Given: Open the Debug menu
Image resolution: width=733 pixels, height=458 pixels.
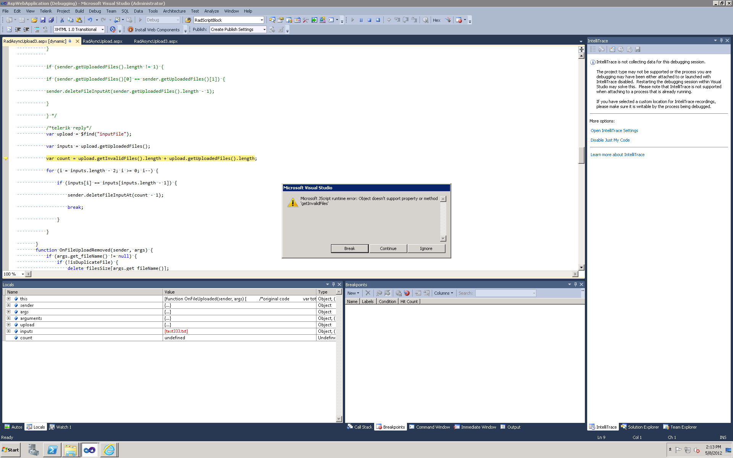Looking at the screenshot, I should point(95,11).
